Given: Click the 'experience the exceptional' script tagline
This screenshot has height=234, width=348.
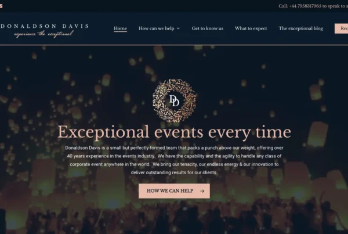Looking at the screenshot, I should pos(43,34).
